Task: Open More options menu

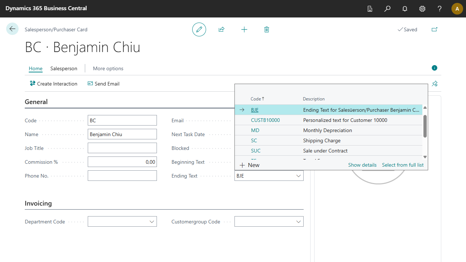Action: coord(108,68)
